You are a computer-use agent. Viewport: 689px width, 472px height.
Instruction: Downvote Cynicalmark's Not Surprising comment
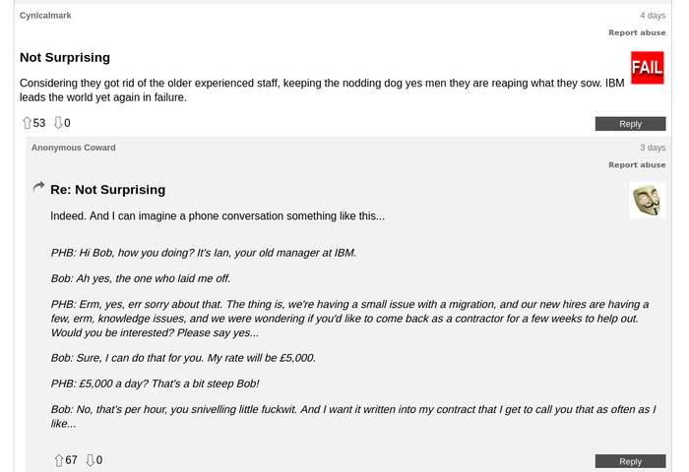coord(58,123)
